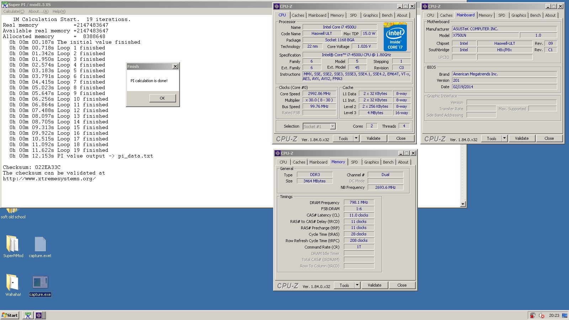Click the CPU-Z Mainboard window title icon
This screenshot has width=569, height=320.
[x=425, y=6]
